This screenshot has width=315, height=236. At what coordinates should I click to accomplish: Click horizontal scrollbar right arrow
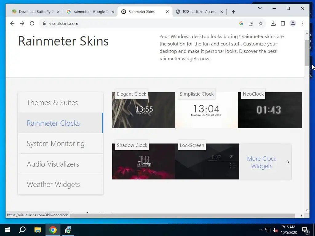click(x=301, y=215)
